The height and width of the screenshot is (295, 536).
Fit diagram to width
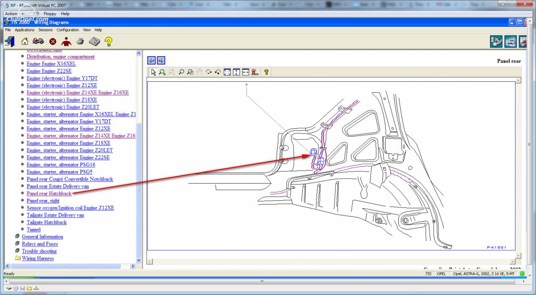click(245, 72)
